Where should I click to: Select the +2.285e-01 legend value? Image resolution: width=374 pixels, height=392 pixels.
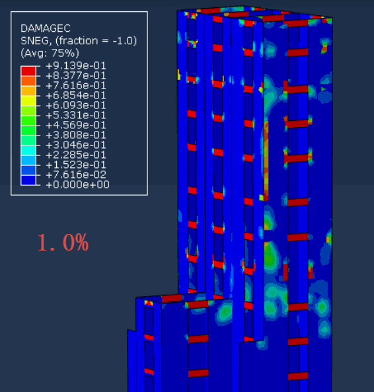click(76, 155)
